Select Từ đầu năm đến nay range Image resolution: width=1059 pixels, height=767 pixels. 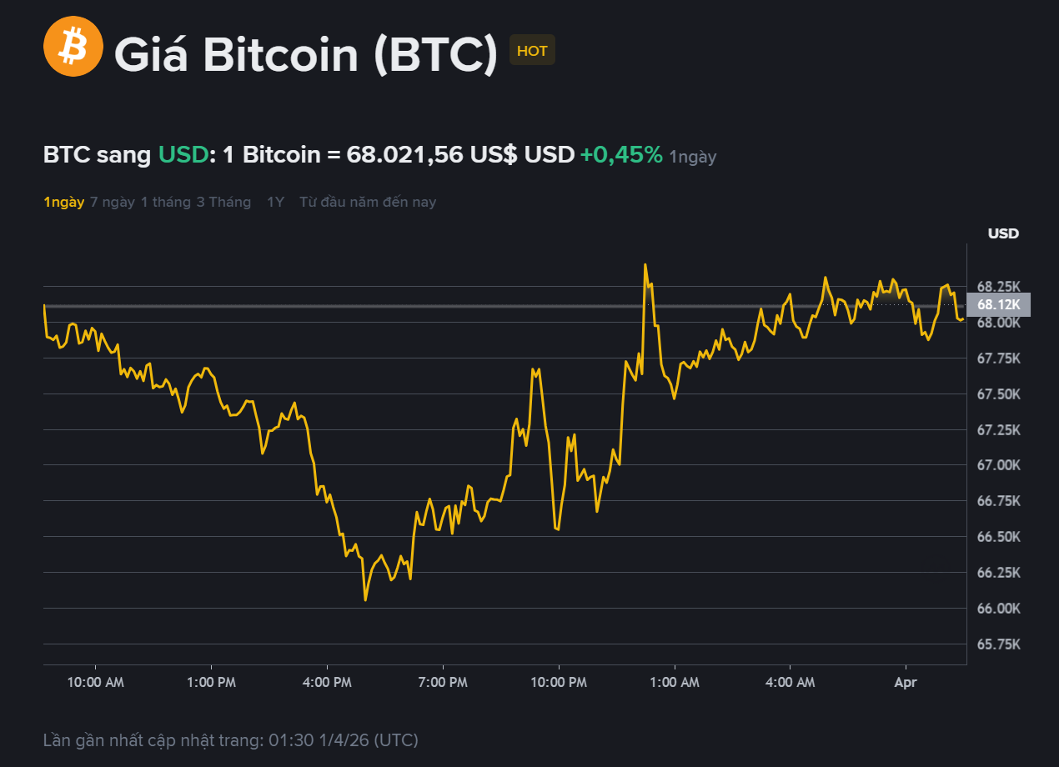click(368, 202)
